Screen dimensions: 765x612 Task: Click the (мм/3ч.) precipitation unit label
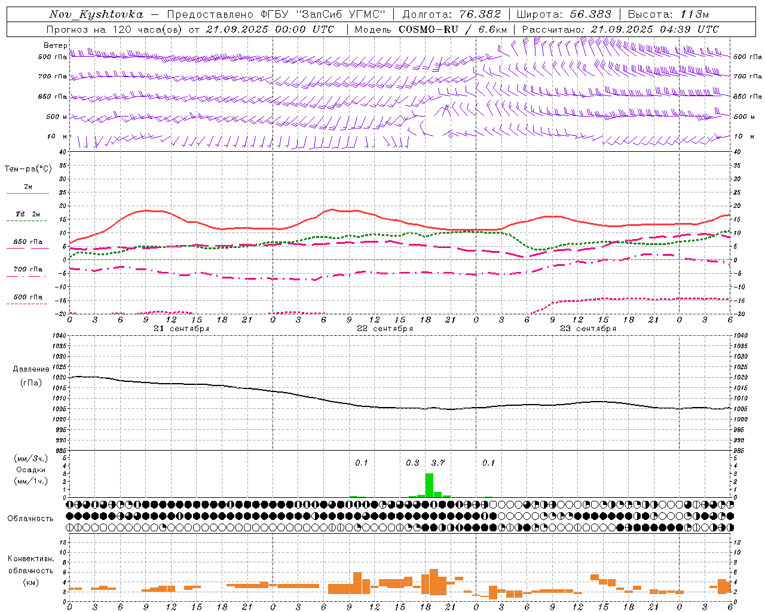click(x=31, y=458)
